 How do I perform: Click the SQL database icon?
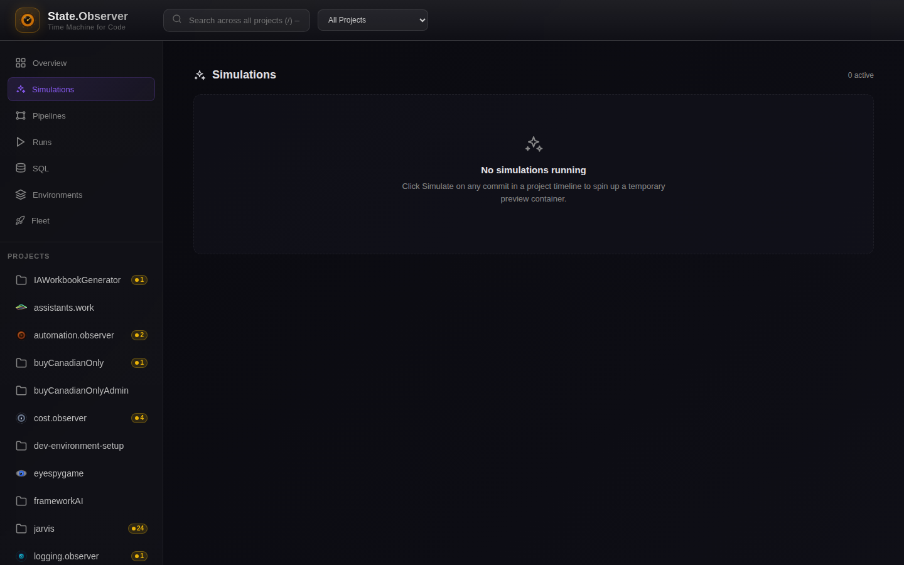(x=21, y=168)
